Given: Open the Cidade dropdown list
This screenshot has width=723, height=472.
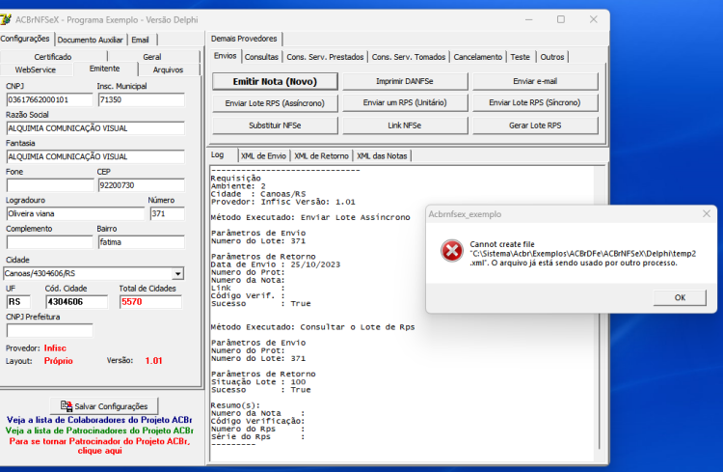Looking at the screenshot, I should tap(178, 274).
